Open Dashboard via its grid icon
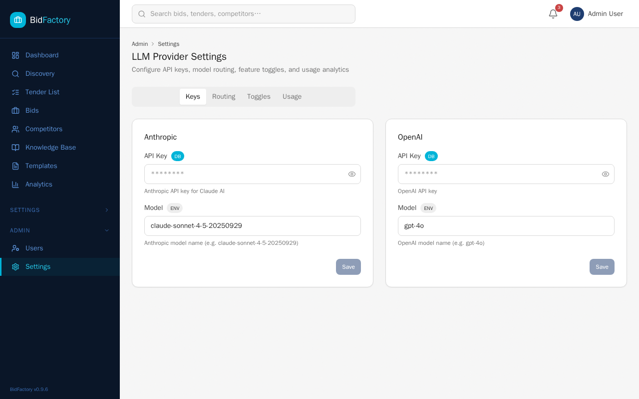Image resolution: width=639 pixels, height=399 pixels. coord(15,55)
